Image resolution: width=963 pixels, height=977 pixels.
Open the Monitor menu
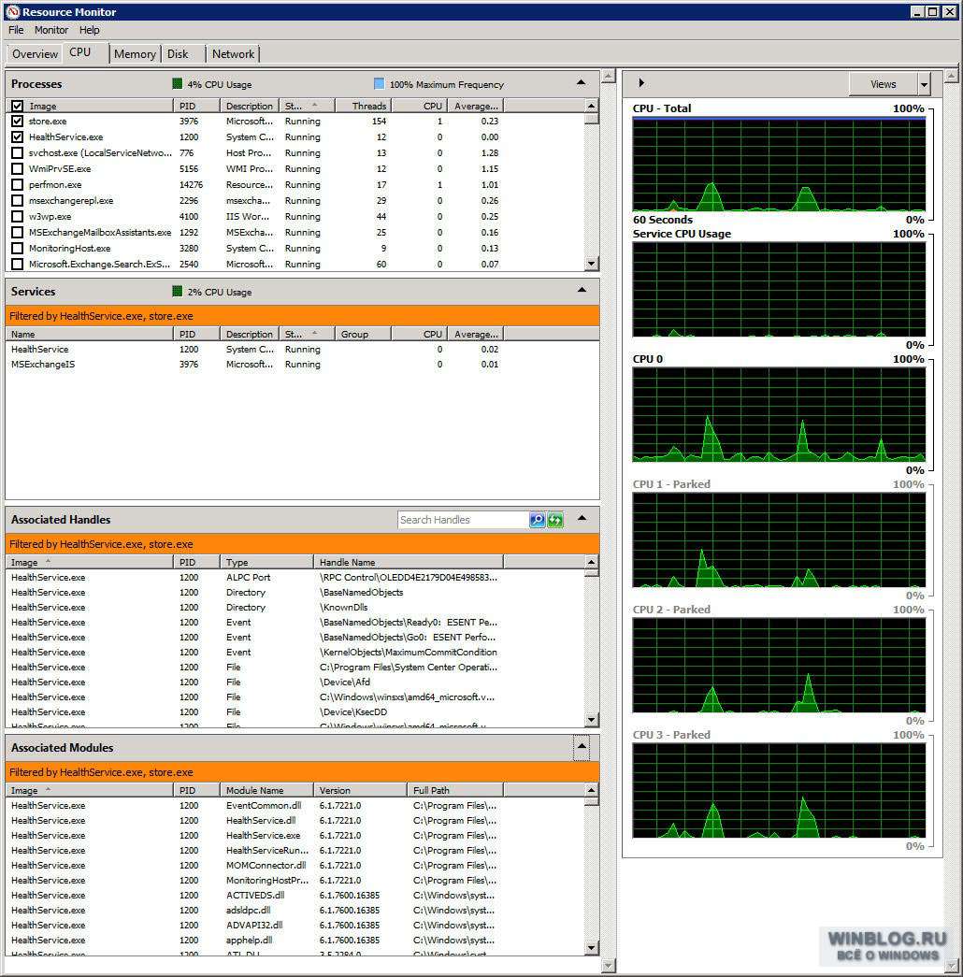[51, 30]
